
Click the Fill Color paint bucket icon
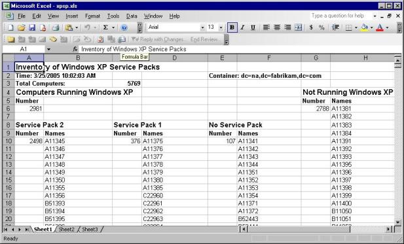(x=364, y=27)
